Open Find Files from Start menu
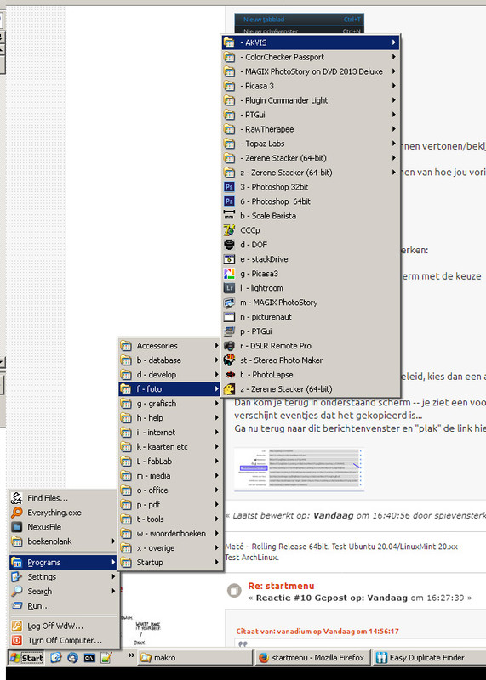This screenshot has width=486, height=680. [x=64, y=498]
